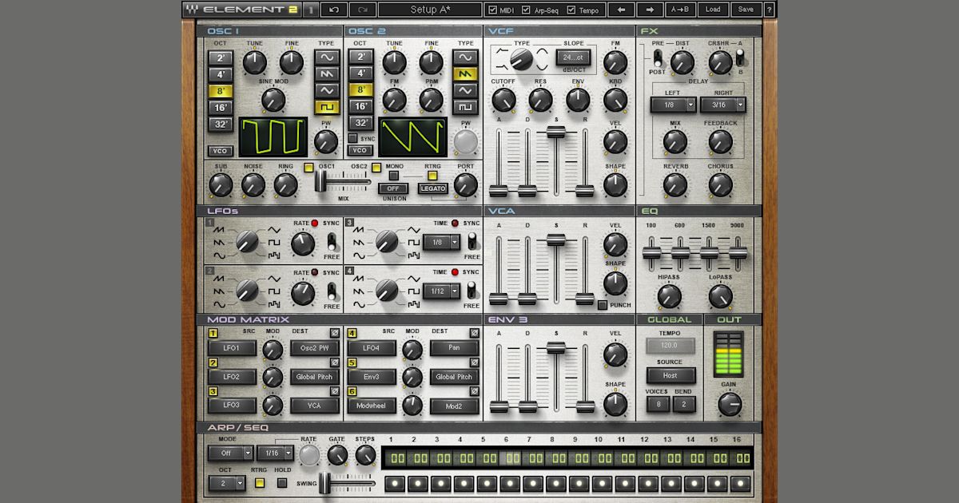Enable the VCA Punch option
Image resolution: width=959 pixels, height=503 pixels.
tap(603, 305)
